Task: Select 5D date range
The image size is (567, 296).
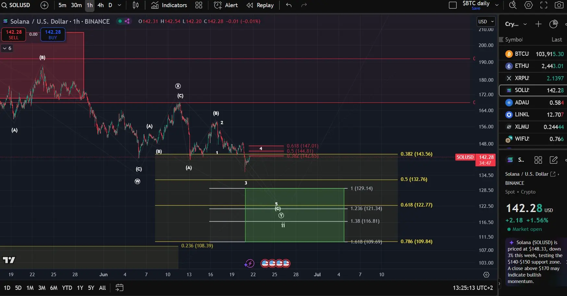Action: [18, 288]
